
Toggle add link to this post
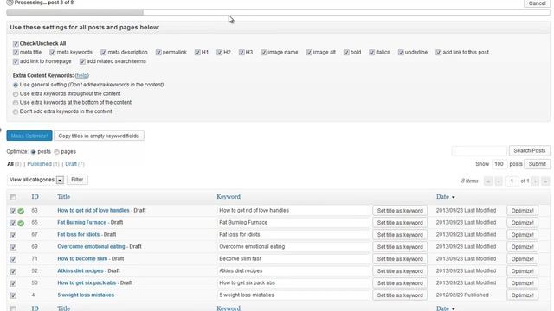pos(439,53)
